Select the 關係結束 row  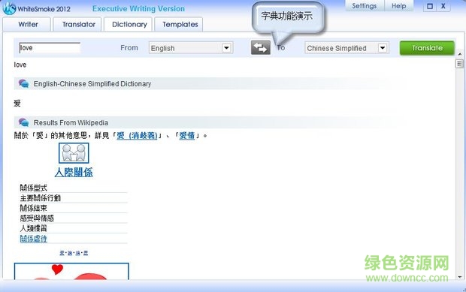tap(74, 208)
